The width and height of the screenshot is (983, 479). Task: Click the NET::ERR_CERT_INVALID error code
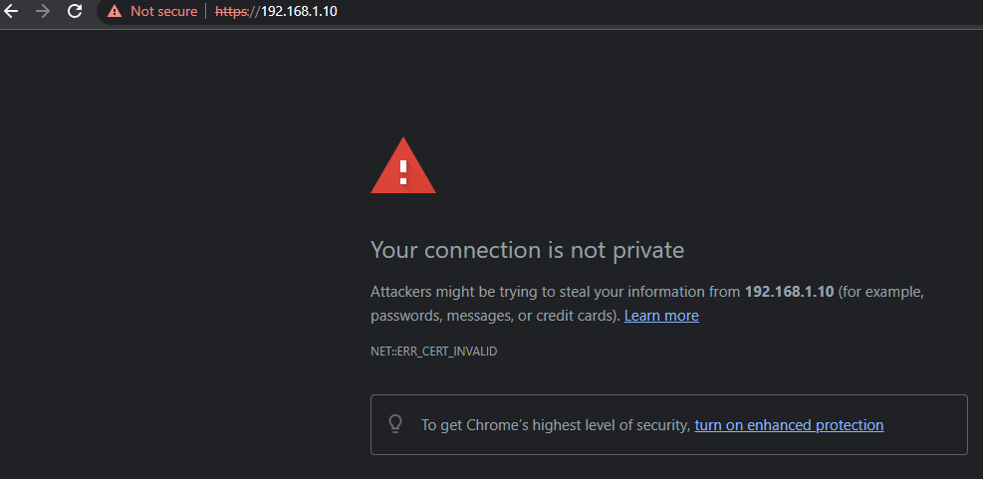[433, 352]
